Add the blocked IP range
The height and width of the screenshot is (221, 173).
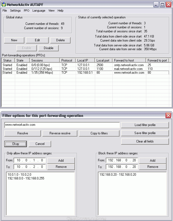(153, 161)
